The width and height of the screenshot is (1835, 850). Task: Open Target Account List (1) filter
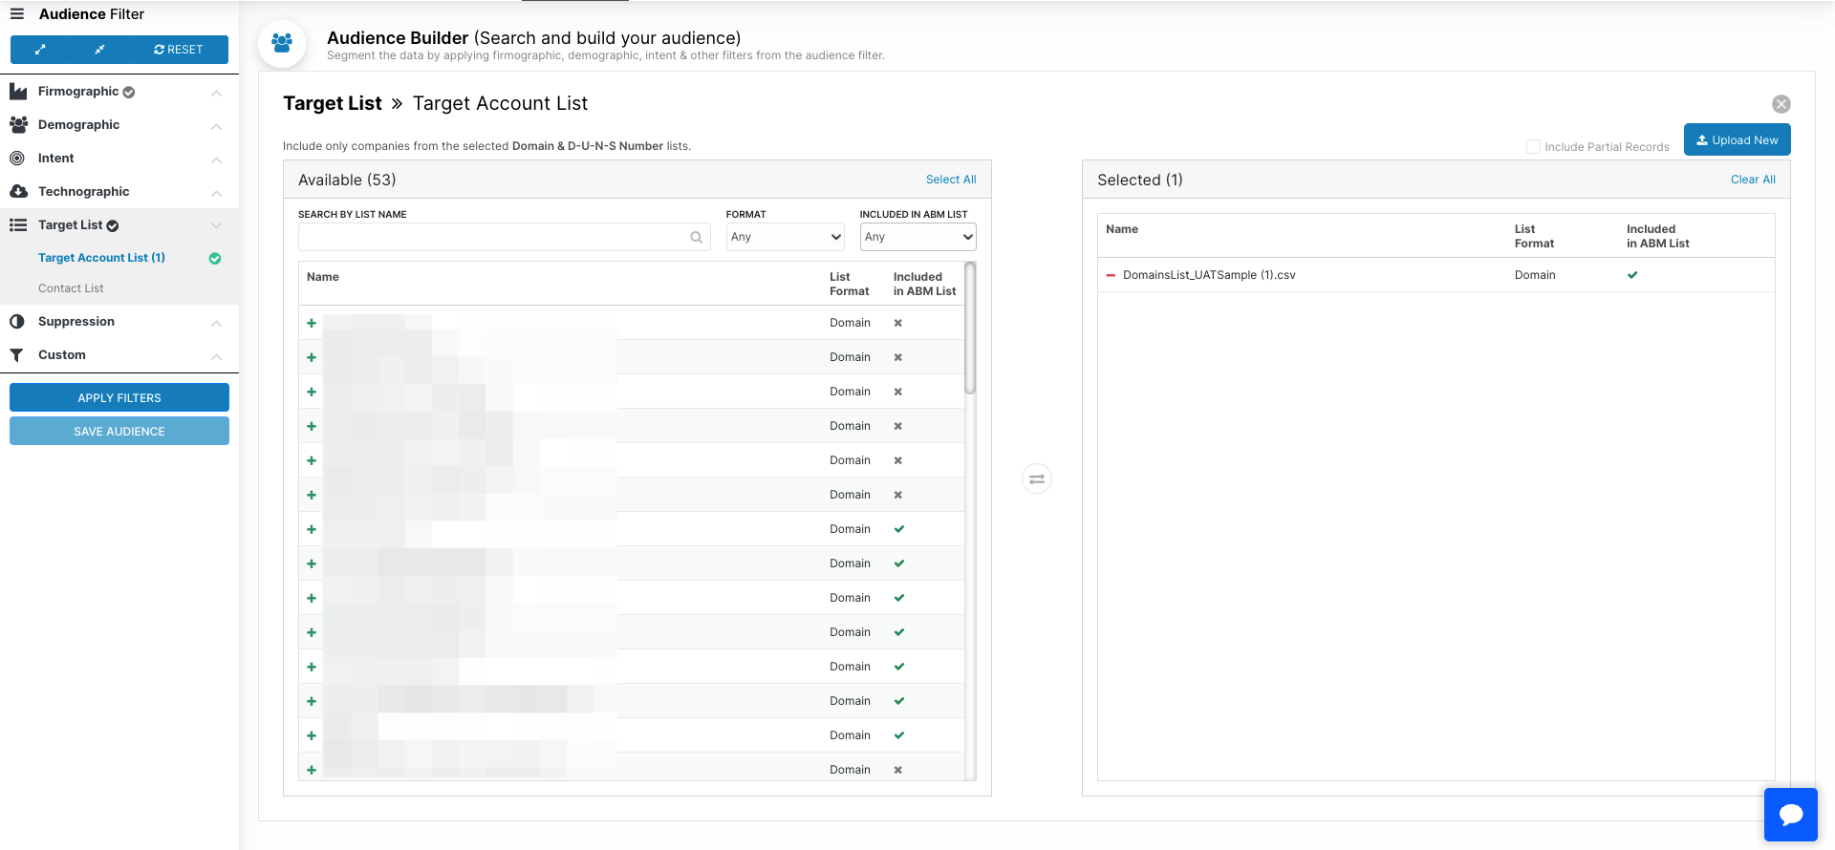(101, 258)
